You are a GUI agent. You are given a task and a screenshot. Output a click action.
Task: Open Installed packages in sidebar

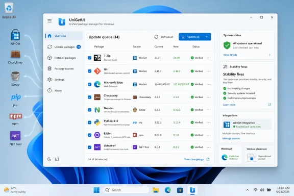pyautogui.click(x=64, y=58)
